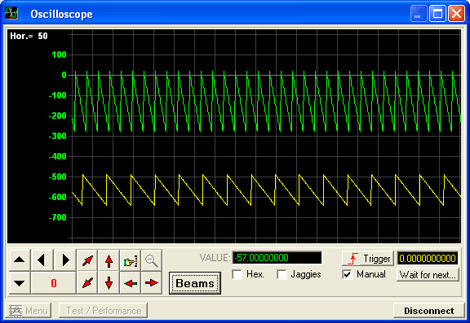This screenshot has height=323, width=470.
Task: Enable the Hex. checkbox
Action: 237,274
